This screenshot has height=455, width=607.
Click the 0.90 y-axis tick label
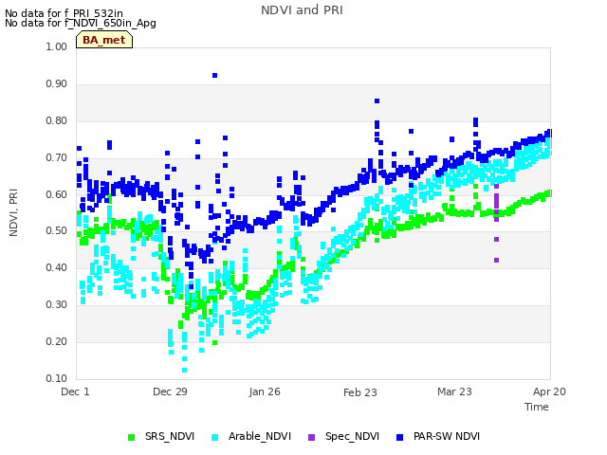point(57,84)
